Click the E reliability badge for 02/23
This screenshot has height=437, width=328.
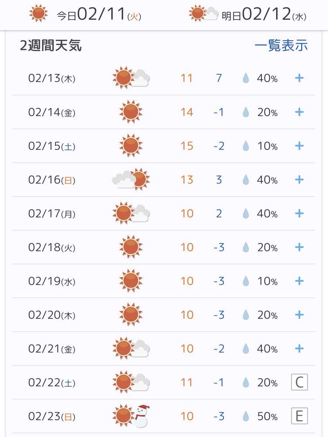click(299, 416)
